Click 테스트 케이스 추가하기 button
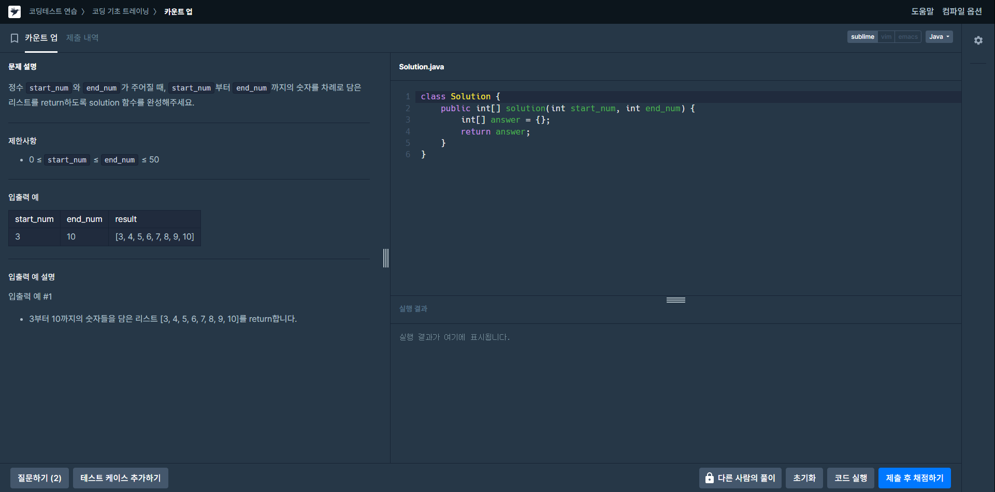Image resolution: width=995 pixels, height=492 pixels. (121, 478)
